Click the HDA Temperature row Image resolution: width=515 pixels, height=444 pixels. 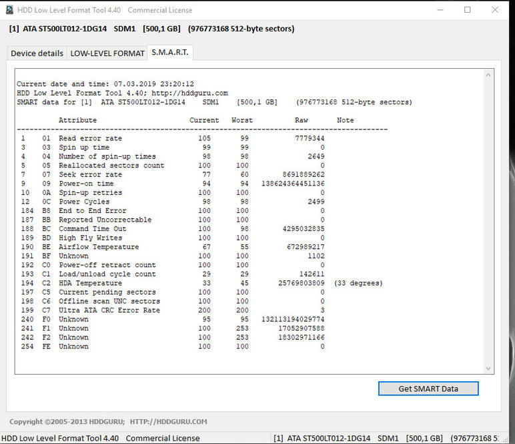[201, 283]
